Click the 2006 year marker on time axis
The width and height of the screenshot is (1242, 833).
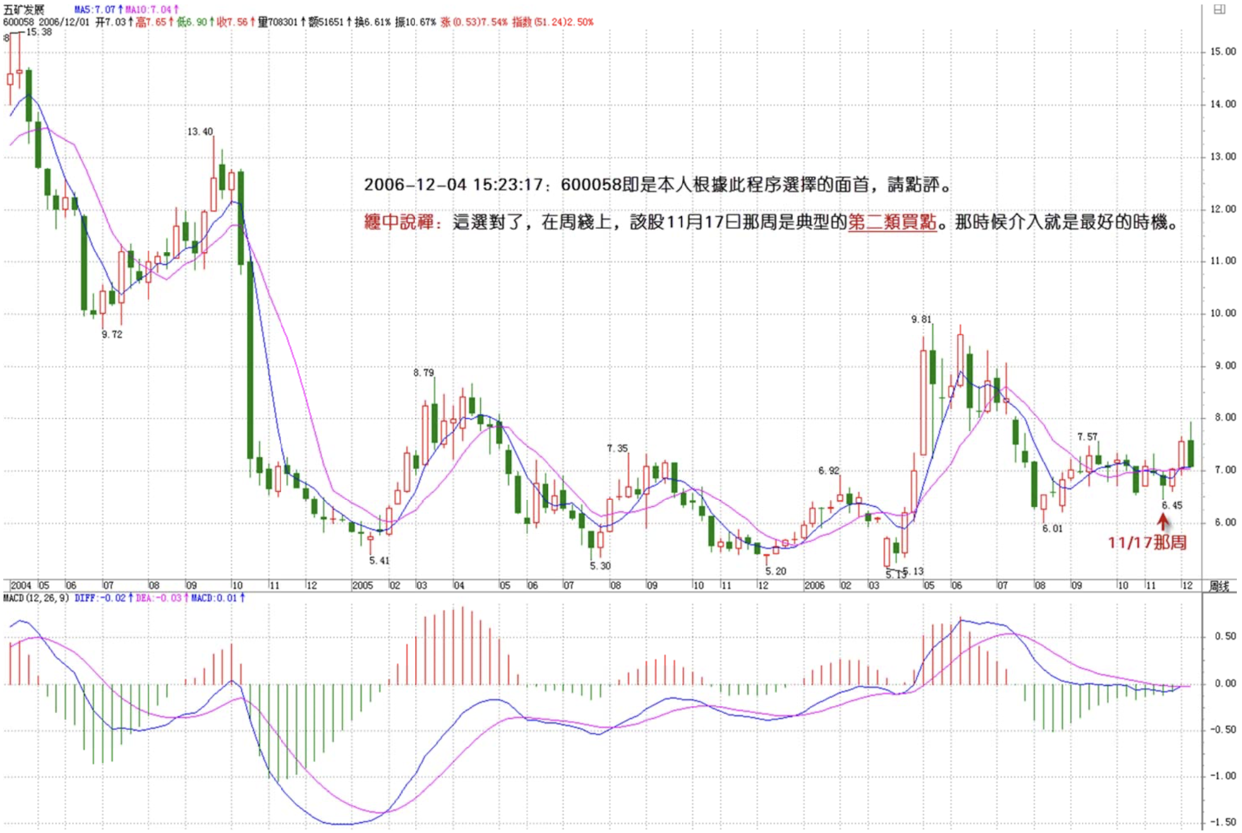click(814, 585)
